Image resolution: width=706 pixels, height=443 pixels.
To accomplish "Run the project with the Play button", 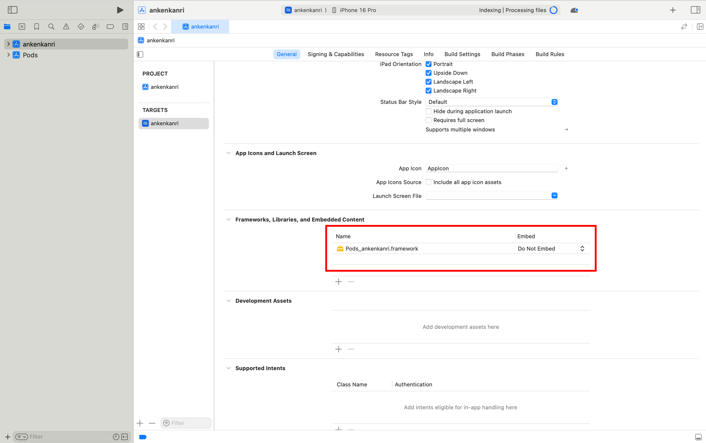I will [x=120, y=10].
